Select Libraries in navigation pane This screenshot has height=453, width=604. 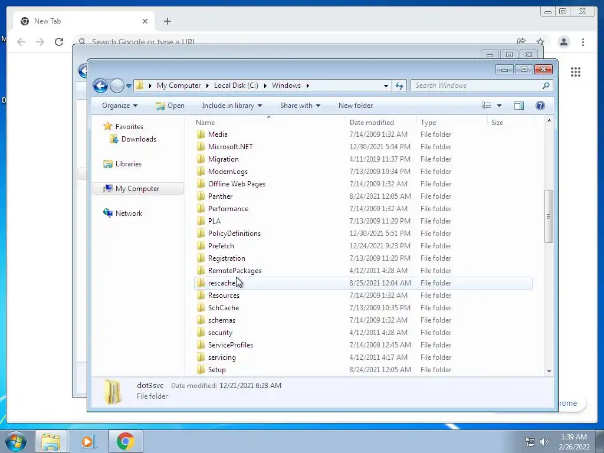pyautogui.click(x=129, y=164)
